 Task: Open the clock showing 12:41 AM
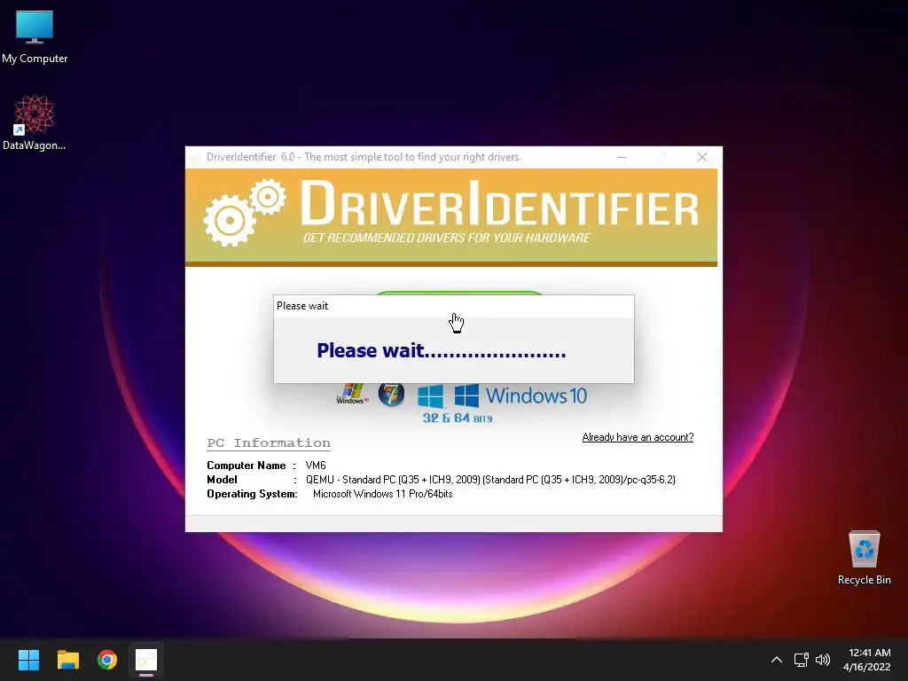pos(869,653)
